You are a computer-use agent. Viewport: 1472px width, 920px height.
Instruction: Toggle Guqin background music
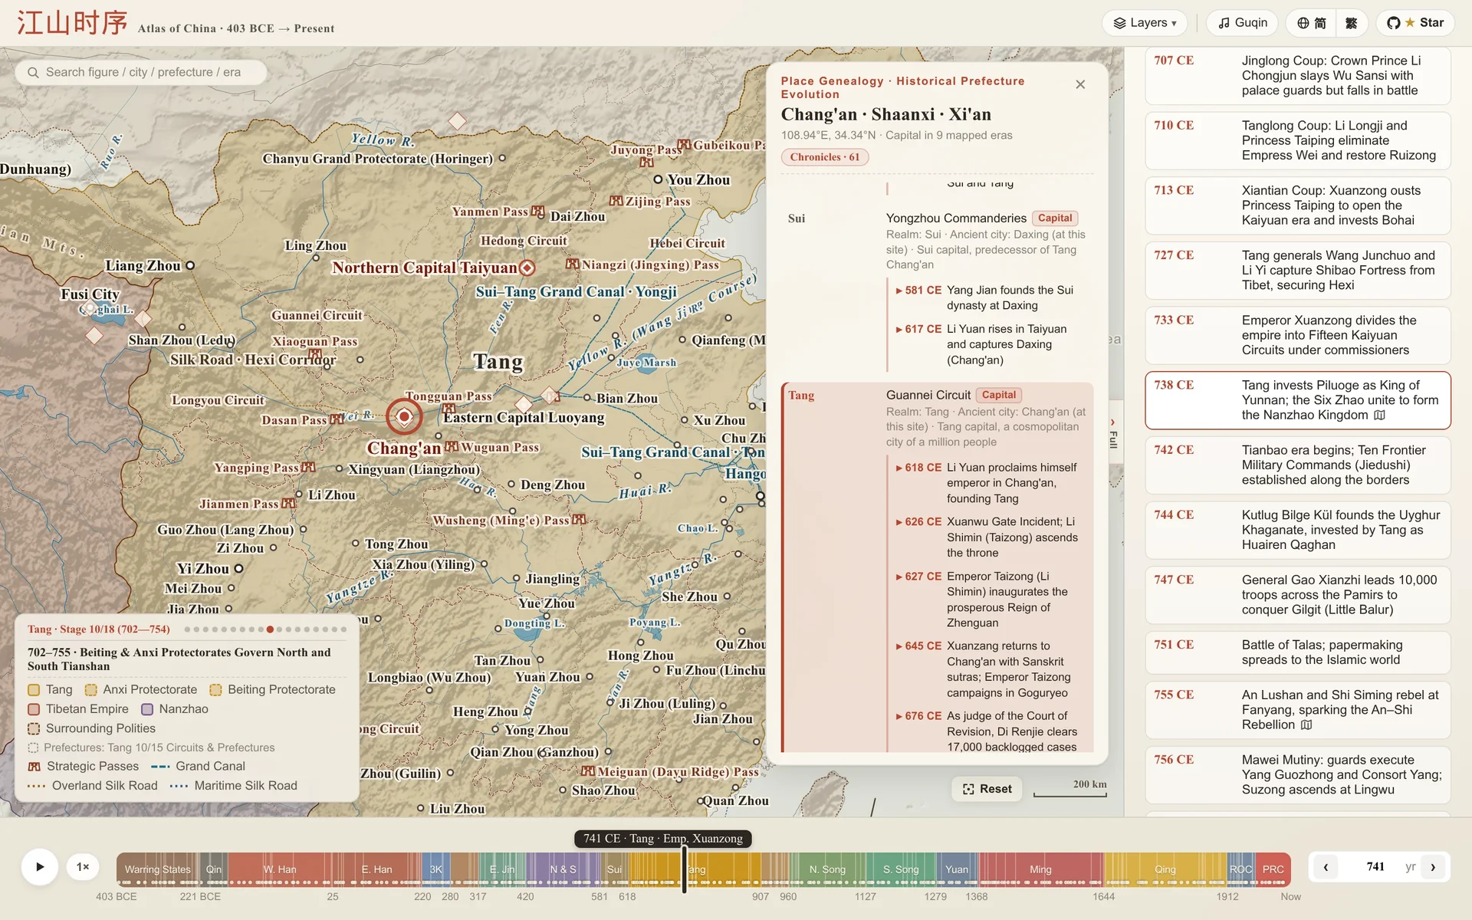(x=1243, y=23)
